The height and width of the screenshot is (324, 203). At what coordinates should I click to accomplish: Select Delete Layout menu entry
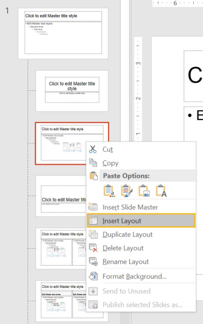(141, 248)
